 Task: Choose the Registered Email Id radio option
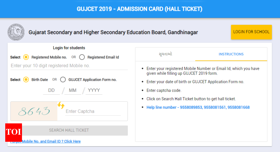[82, 57]
